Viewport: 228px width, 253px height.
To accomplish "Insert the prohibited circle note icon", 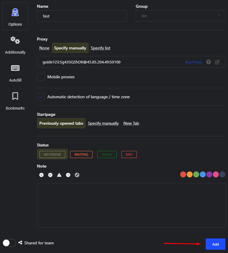I will 77,175.
